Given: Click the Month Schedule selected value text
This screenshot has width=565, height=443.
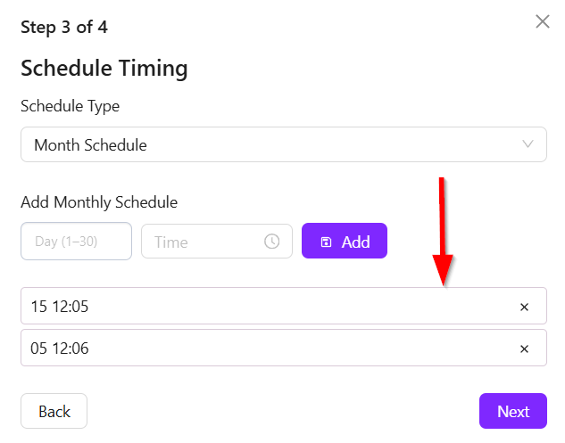Looking at the screenshot, I should 90,144.
